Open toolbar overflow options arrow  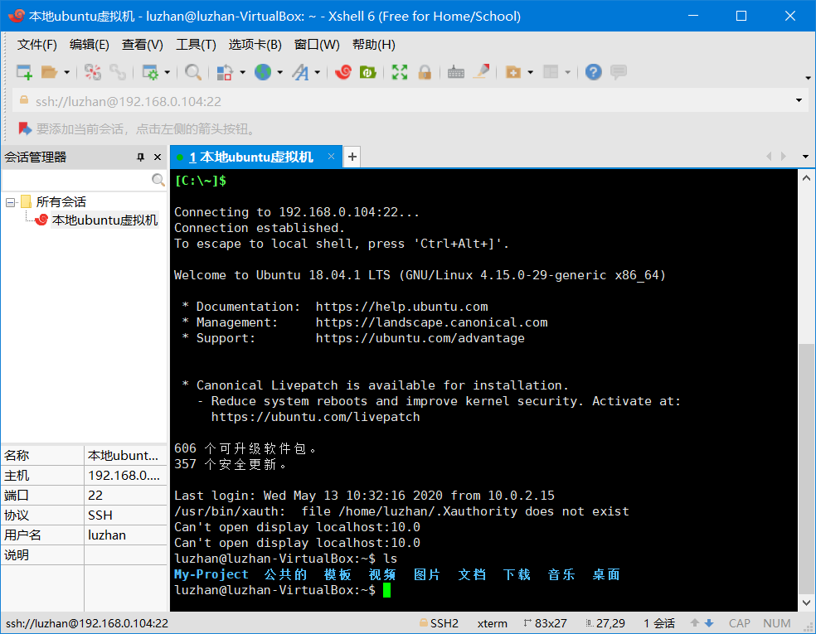coord(808,78)
